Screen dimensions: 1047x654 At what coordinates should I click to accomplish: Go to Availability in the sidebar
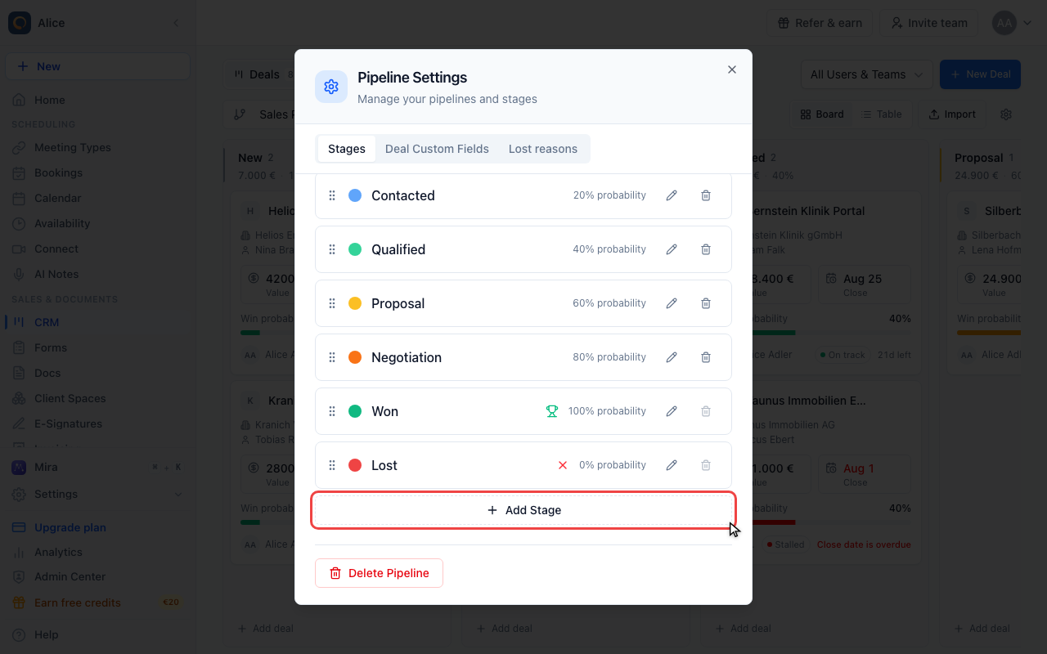[x=98, y=223]
